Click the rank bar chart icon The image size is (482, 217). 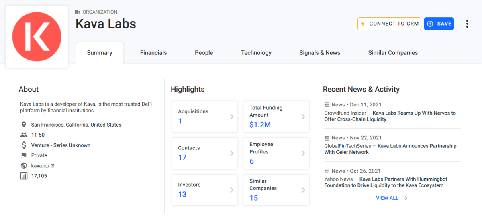pos(24,176)
